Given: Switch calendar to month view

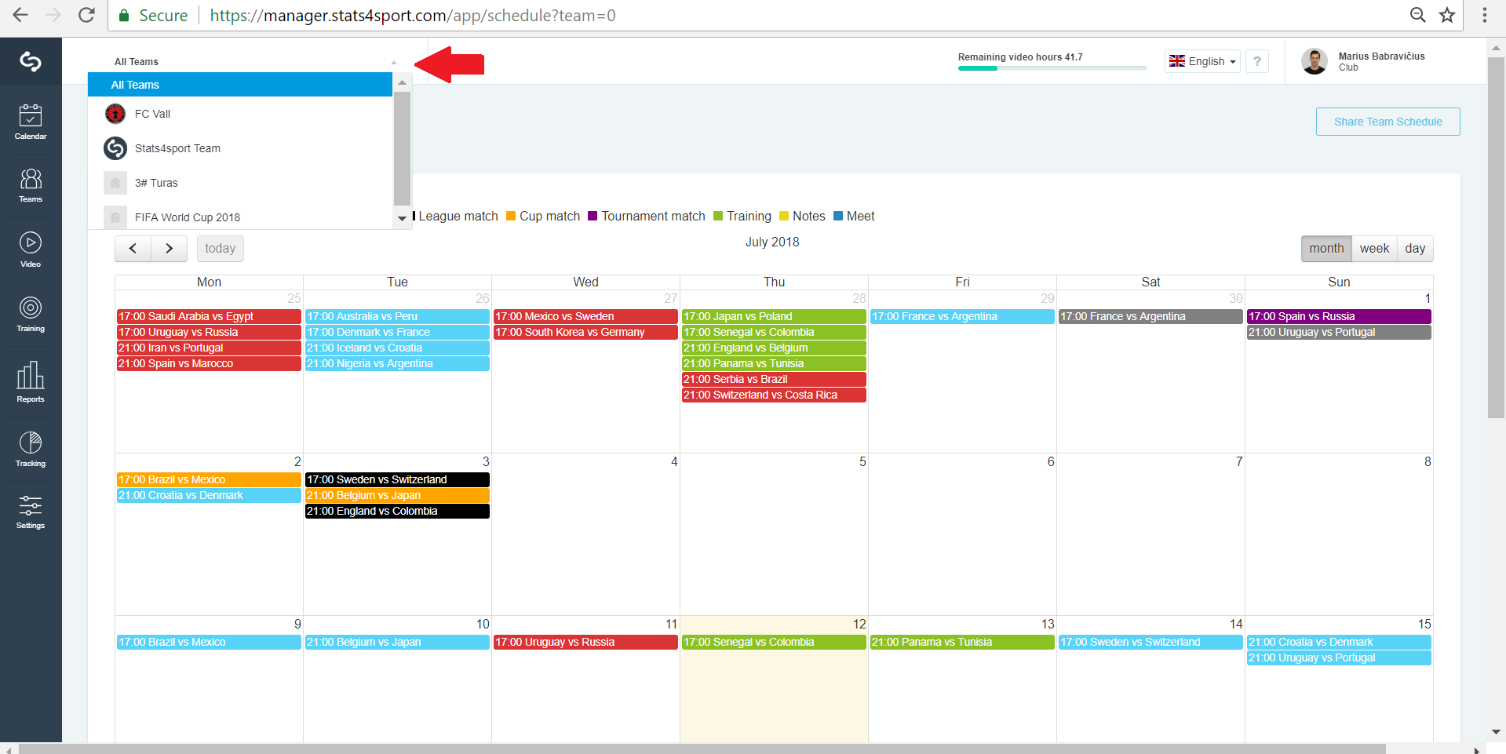Looking at the screenshot, I should point(1326,249).
